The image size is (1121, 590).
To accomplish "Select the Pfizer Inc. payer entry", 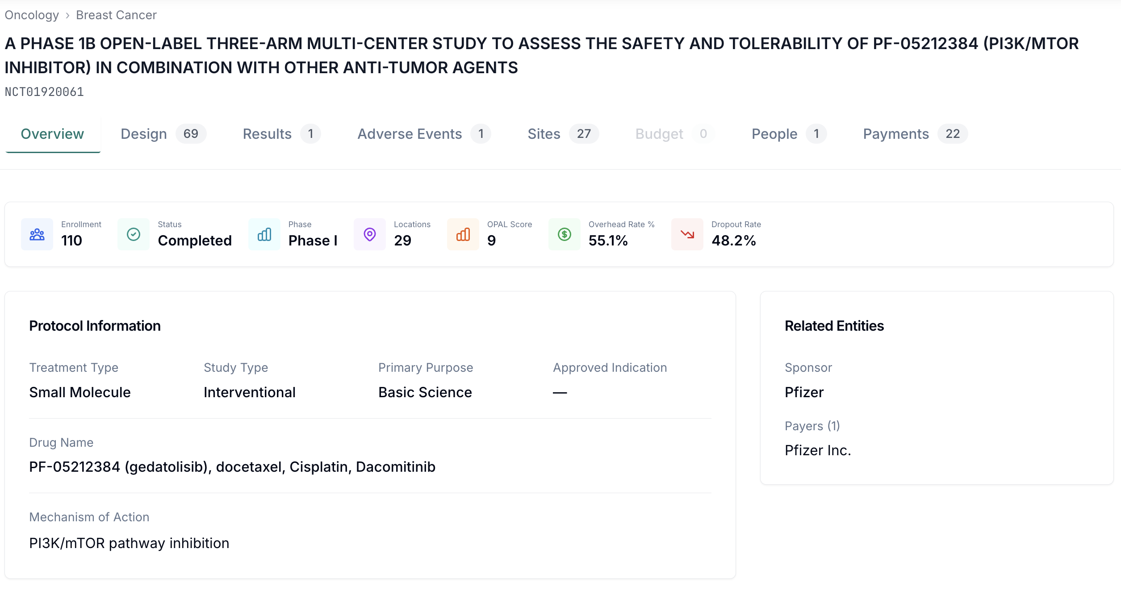I will point(817,450).
